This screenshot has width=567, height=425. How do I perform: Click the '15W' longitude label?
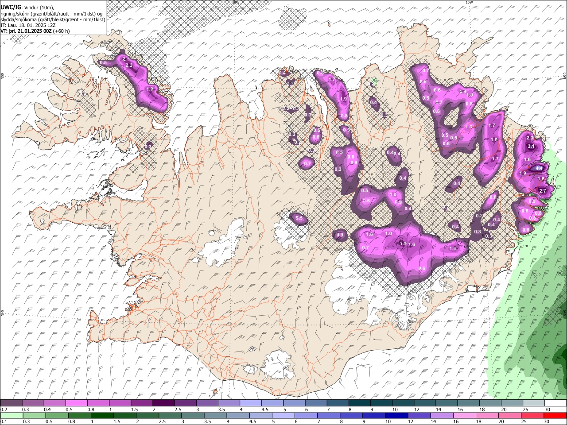469,2
